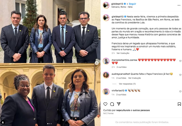182x126 pixels.
Task: Like audreycarvalho1's comment
Action: tap(180, 75)
